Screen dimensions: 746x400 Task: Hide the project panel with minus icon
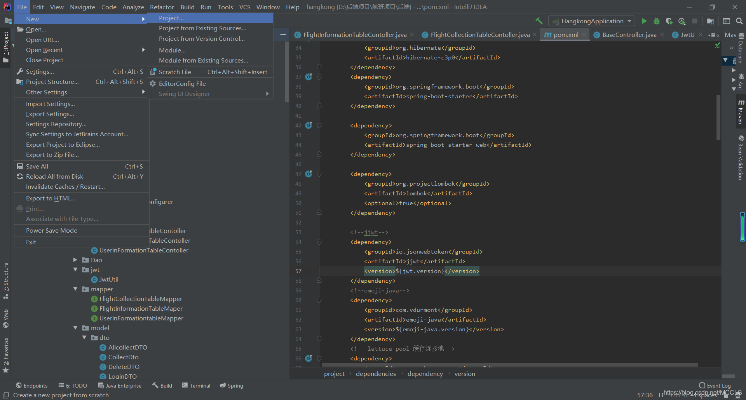tap(283, 35)
